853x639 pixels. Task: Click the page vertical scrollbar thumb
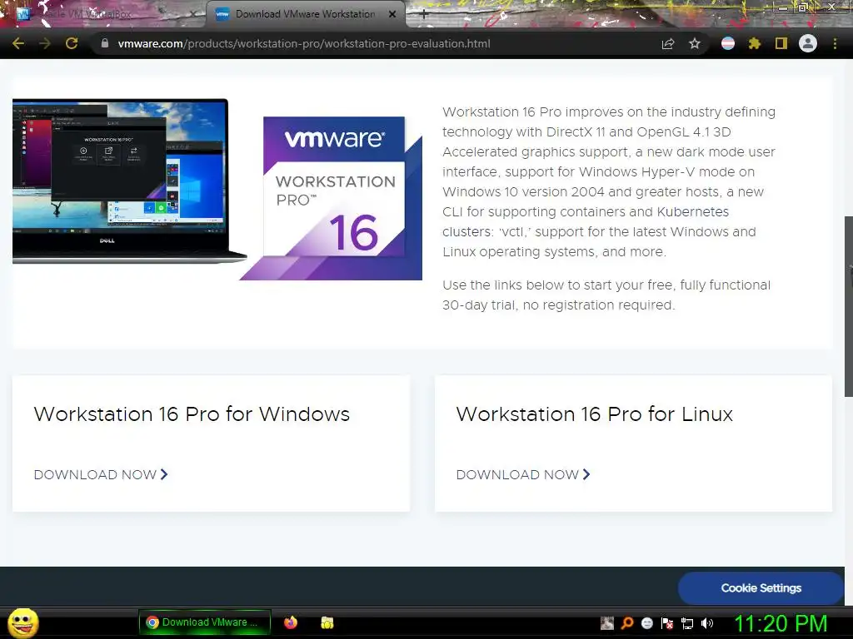[x=848, y=306]
